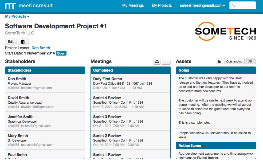The height and width of the screenshot is (164, 263).
Task: Open the Duty First Demo meeting
Action: pos(131,83)
